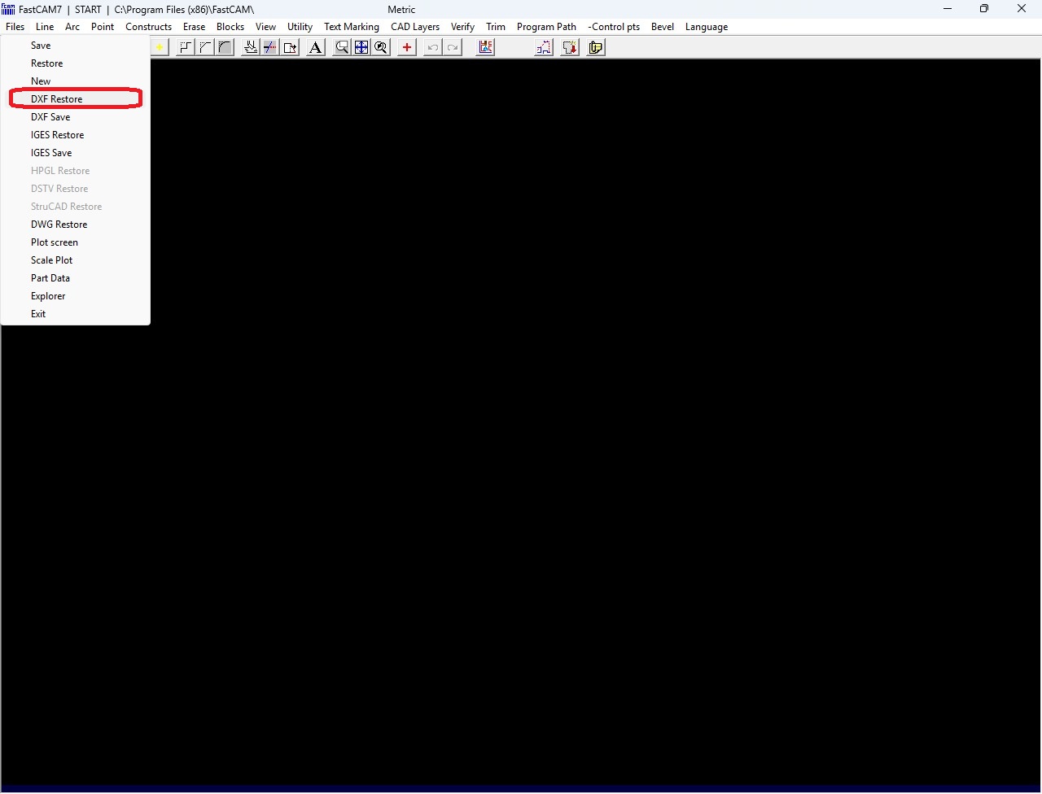Screen dimensions: 1042x794
Task: Click the blue four-arrow zoom extents icon
Action: [361, 47]
